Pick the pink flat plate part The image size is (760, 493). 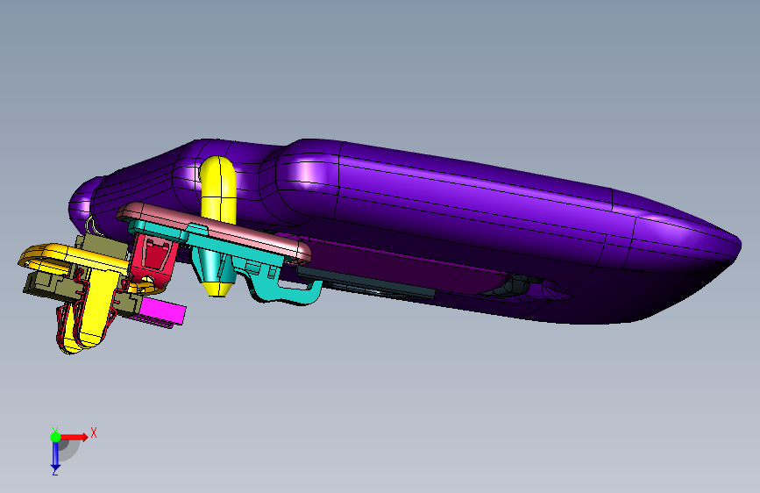[x=213, y=233]
